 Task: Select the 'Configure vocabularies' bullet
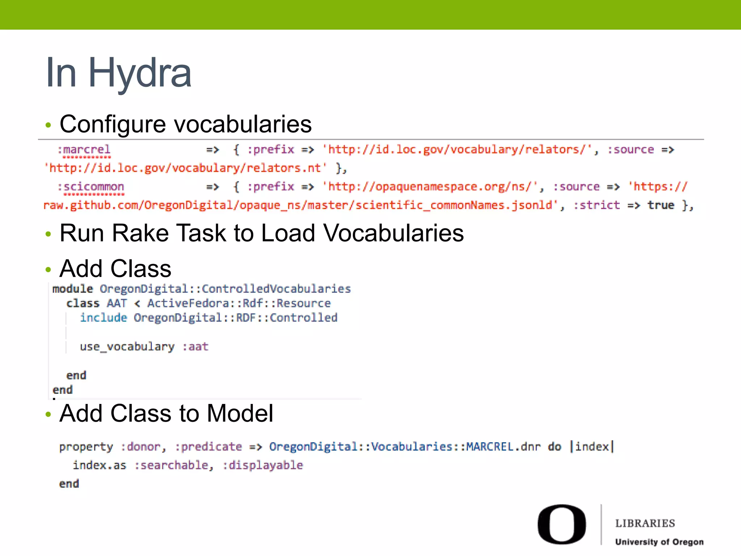coord(186,124)
